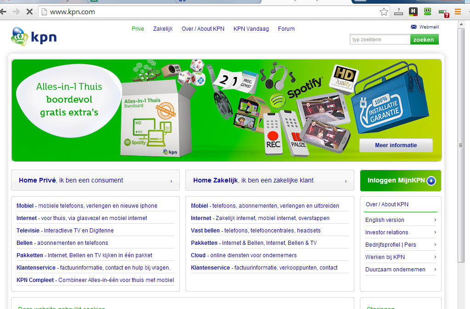Click the KPN logo
The height and width of the screenshot is (309, 470).
click(x=34, y=37)
